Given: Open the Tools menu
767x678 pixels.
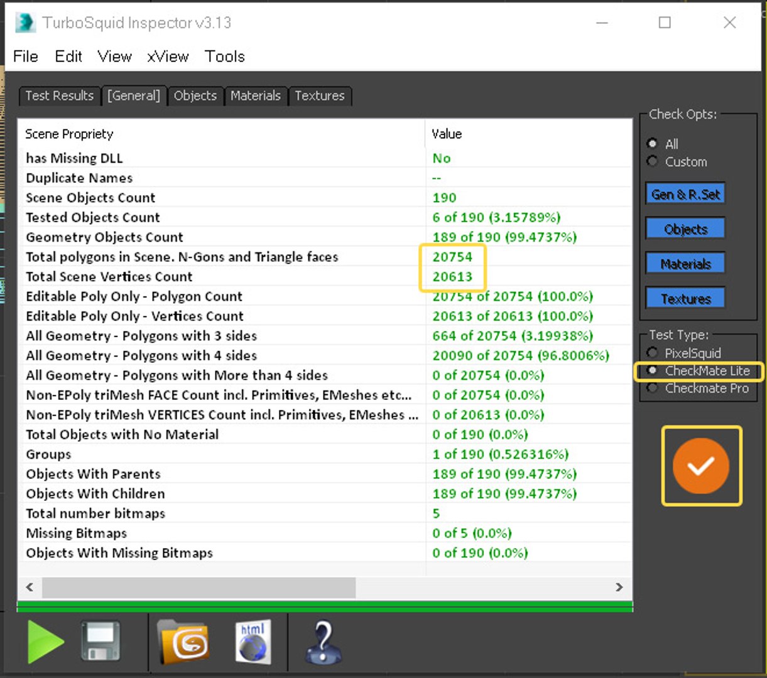Looking at the screenshot, I should coord(225,56).
